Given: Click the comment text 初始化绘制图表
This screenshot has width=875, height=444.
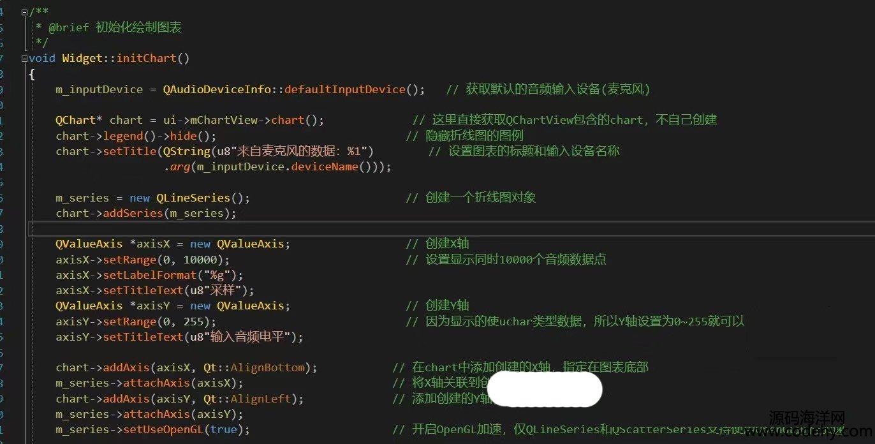Looking at the screenshot, I should pos(138,27).
